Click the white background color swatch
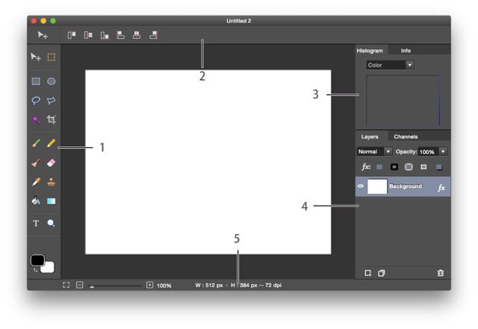This screenshot has height=329, width=478. tap(49, 268)
